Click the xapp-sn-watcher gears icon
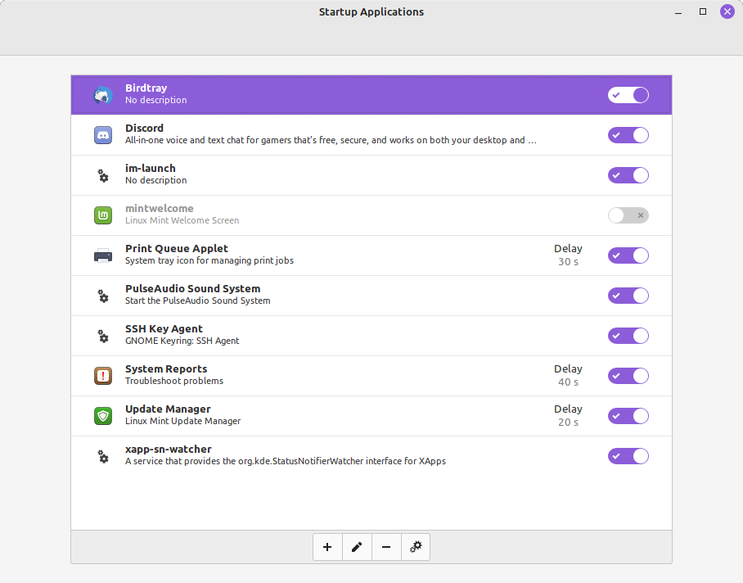 (x=103, y=456)
